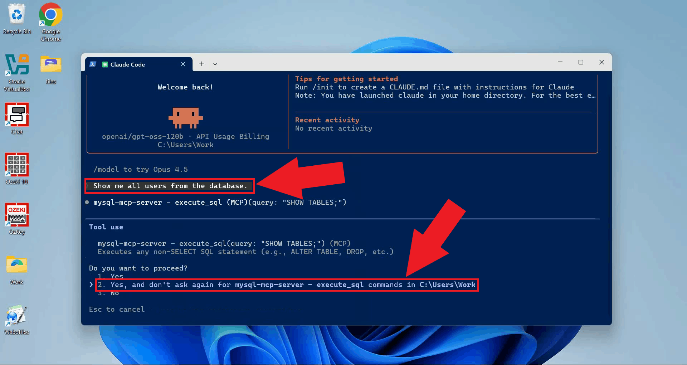Click the 'Run /init to create a CLAUDE.md' tip
This screenshot has width=687, height=365.
434,87
